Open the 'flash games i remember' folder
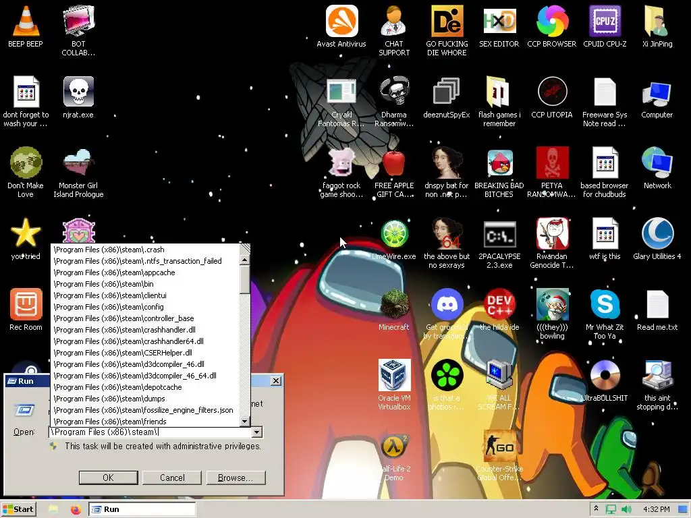The image size is (691, 518). pyautogui.click(x=499, y=92)
